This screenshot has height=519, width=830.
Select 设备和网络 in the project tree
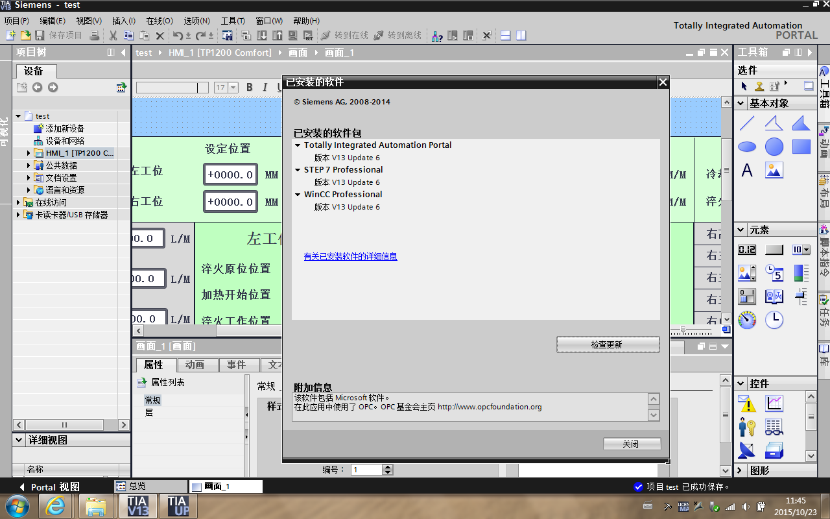coord(65,141)
